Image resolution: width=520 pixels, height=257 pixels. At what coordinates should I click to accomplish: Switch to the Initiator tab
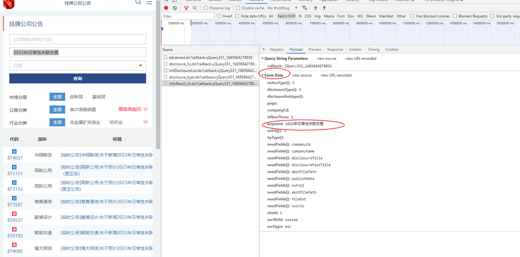(355, 49)
